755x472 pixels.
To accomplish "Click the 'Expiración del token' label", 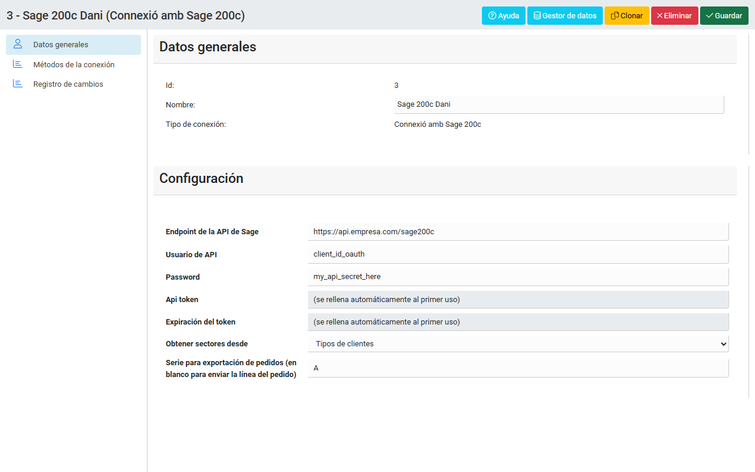I will coord(201,322).
